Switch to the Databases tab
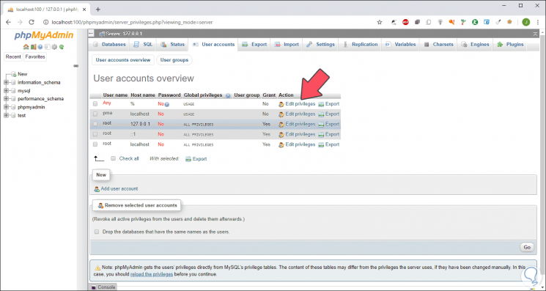The width and height of the screenshot is (546, 291). tap(109, 45)
